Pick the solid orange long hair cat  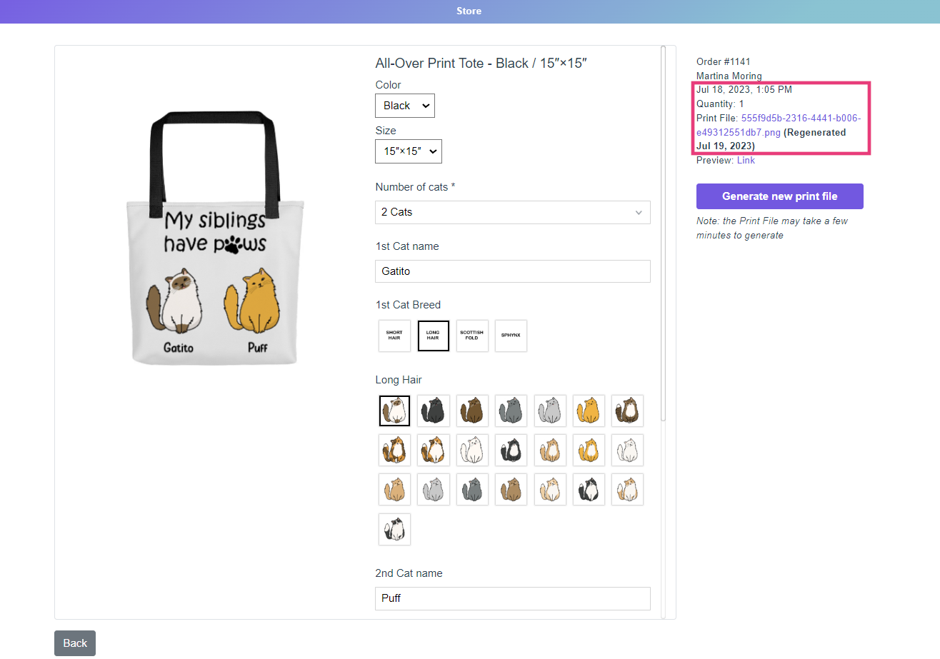[589, 411]
